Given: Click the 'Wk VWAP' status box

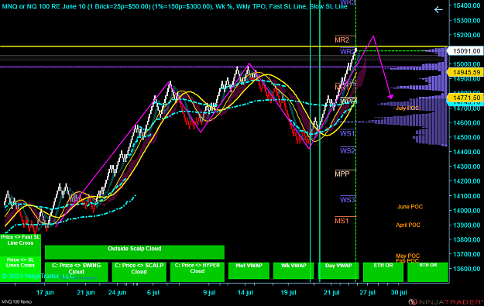Looking at the screenshot, I should [293, 270].
